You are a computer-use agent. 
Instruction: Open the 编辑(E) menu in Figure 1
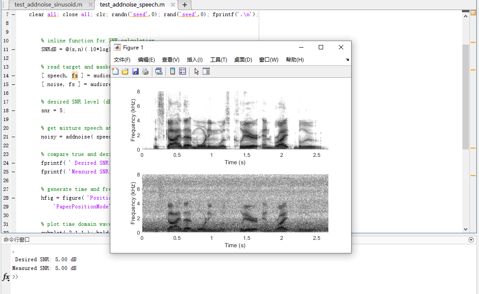pos(146,60)
